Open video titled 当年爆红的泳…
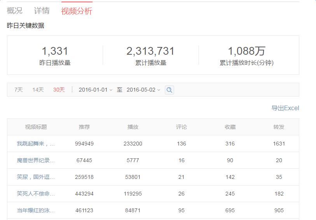Viewport: 316px width, 220px height. point(36,210)
